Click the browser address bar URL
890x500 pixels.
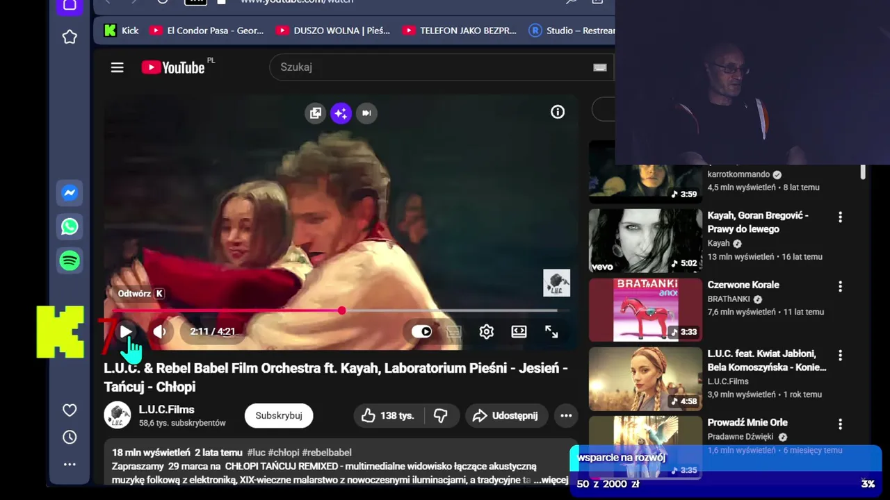click(297, 2)
